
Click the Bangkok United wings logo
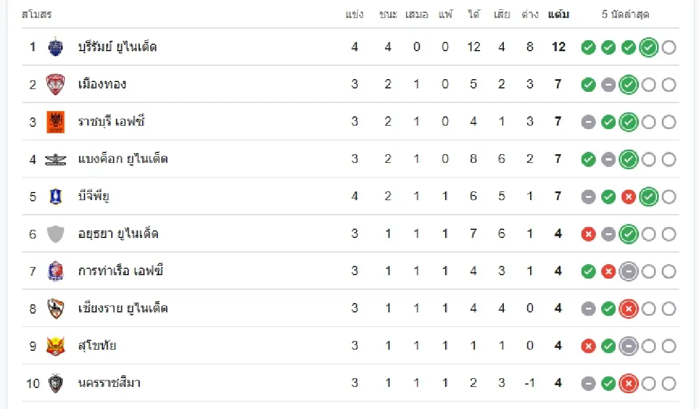coord(55,159)
